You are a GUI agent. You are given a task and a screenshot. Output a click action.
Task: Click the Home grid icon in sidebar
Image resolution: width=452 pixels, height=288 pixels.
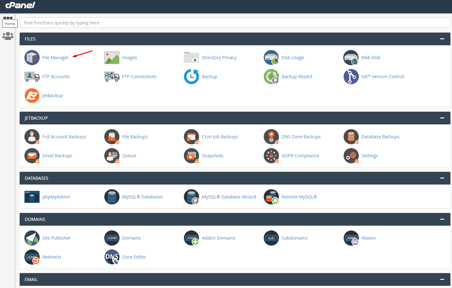pyautogui.click(x=8, y=18)
